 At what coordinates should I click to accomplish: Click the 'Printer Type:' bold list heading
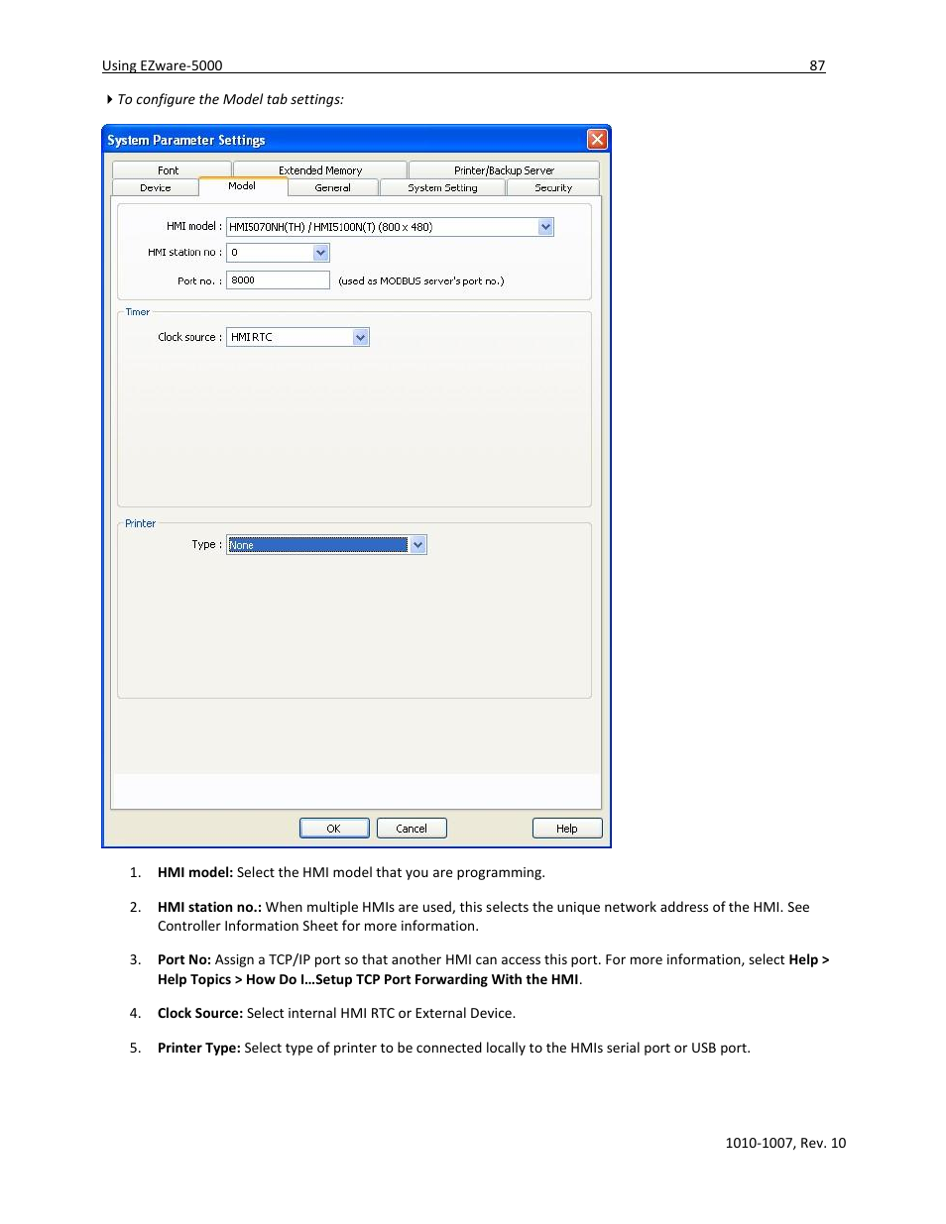199,1048
